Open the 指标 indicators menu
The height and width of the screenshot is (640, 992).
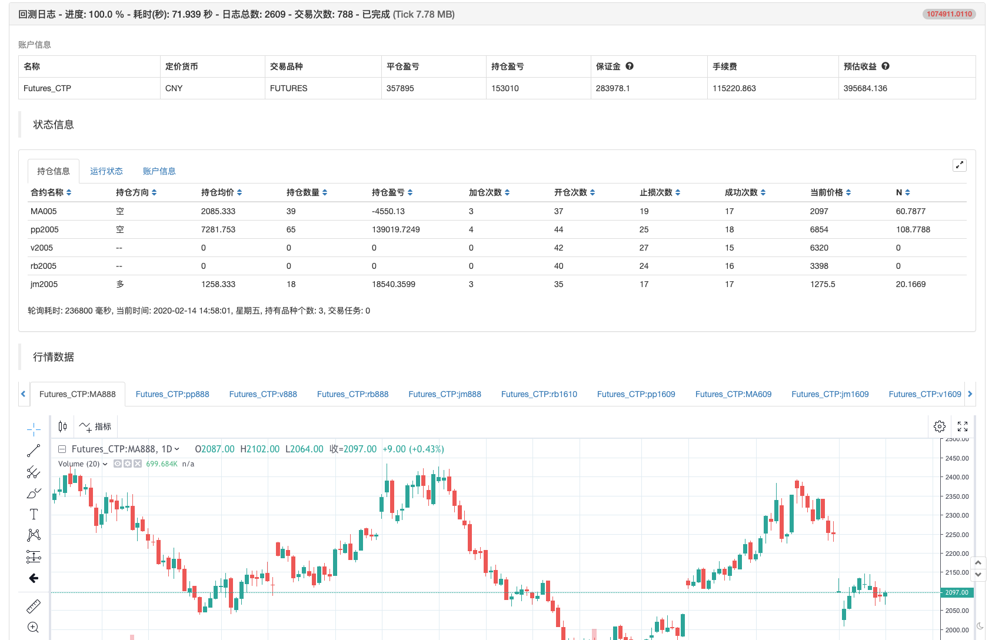(95, 426)
